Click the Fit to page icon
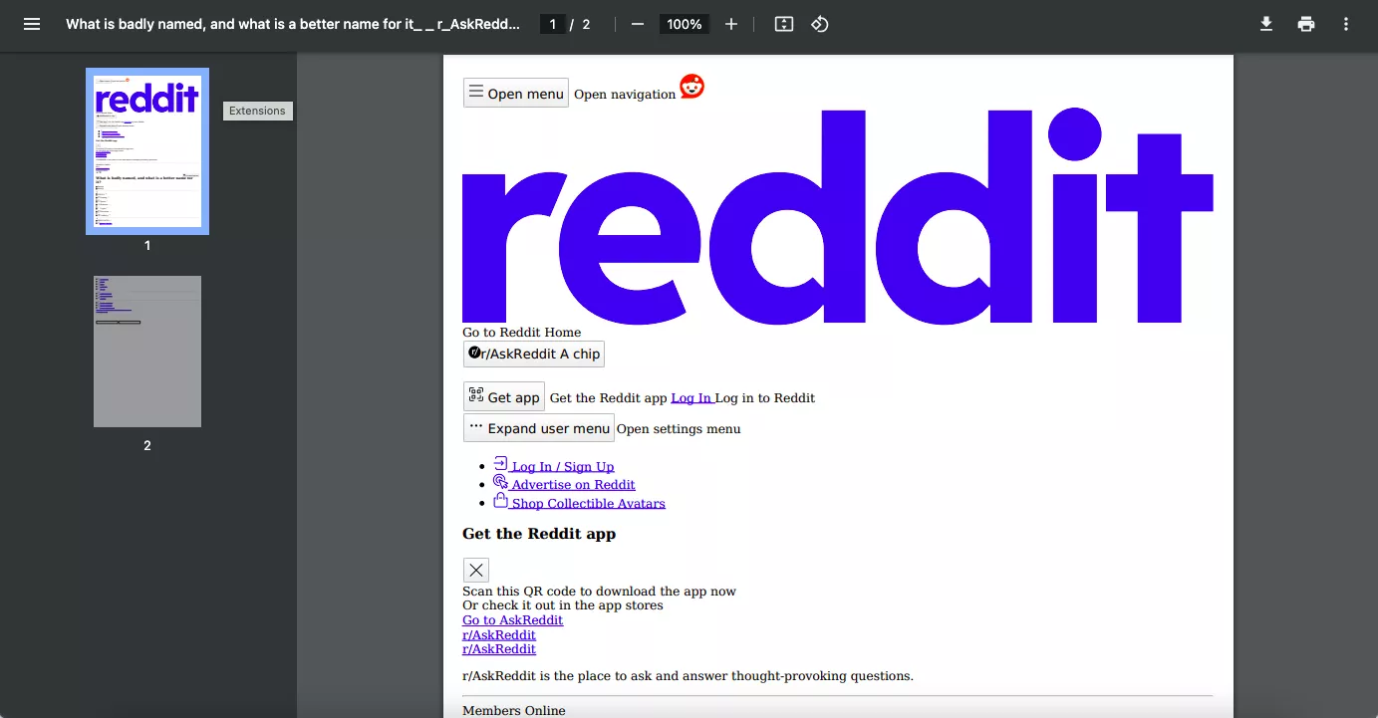 point(784,24)
